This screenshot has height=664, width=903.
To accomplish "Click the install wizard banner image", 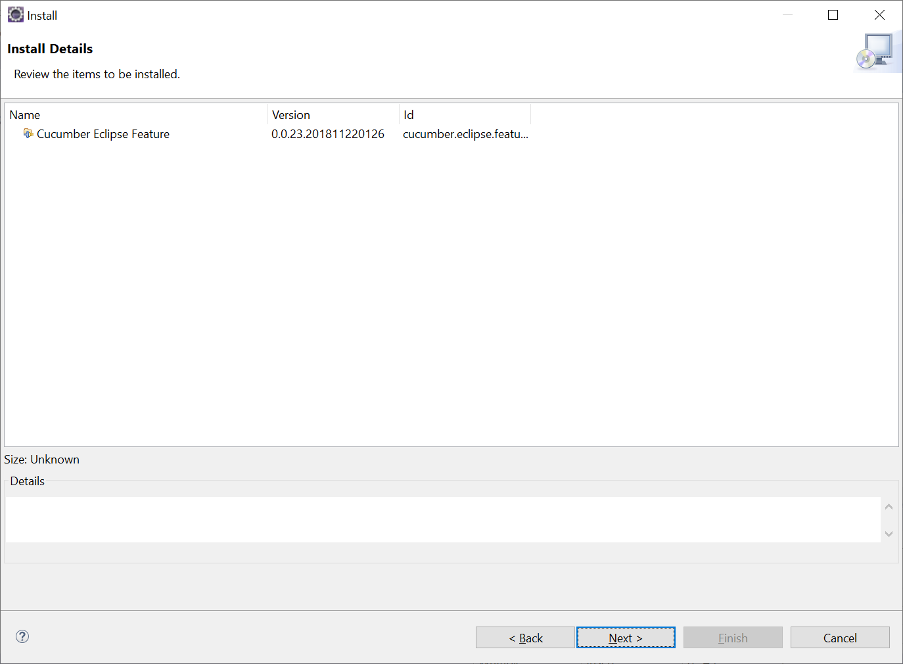I will (878, 51).
